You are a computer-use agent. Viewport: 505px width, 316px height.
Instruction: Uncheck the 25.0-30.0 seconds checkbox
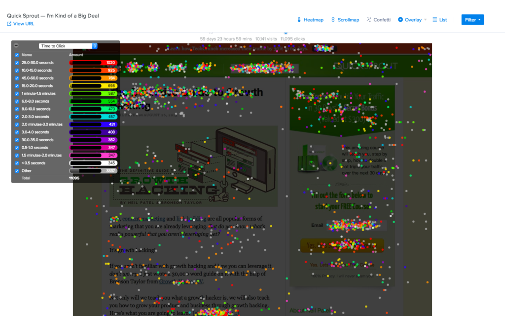point(17,63)
